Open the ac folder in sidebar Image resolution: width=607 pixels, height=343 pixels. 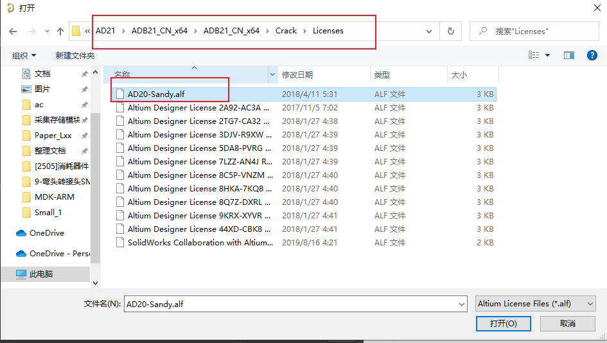tap(39, 105)
